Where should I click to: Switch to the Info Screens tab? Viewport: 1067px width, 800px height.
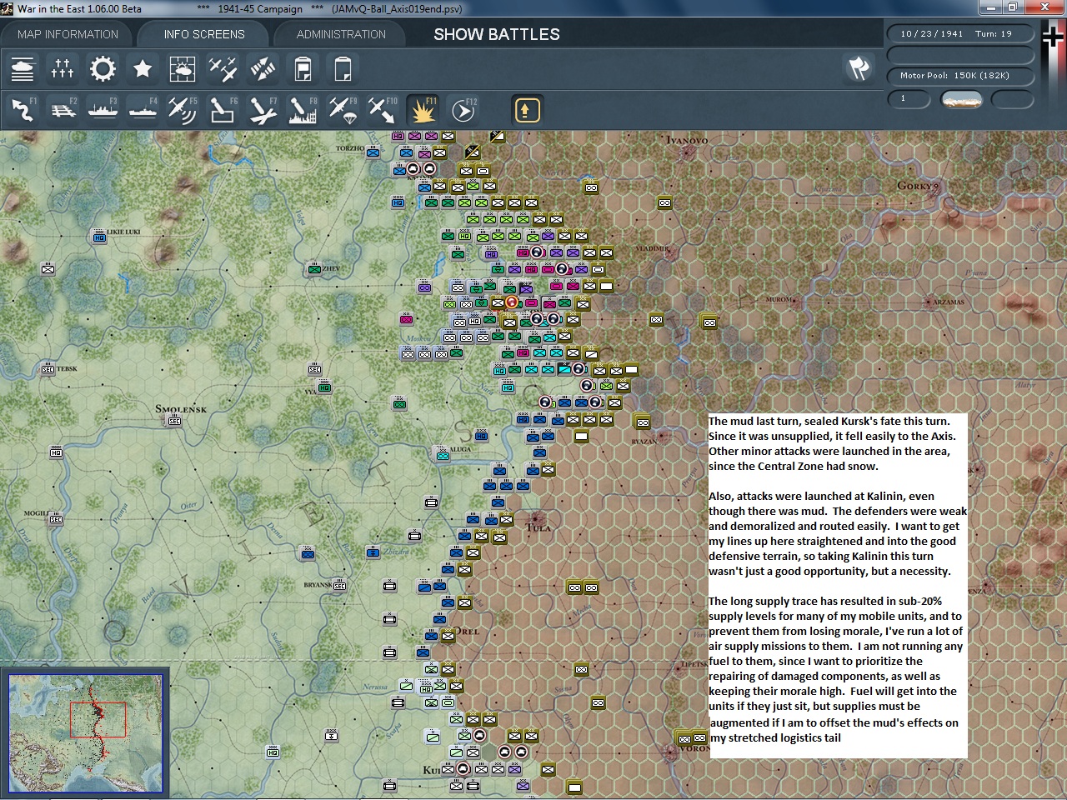(204, 34)
